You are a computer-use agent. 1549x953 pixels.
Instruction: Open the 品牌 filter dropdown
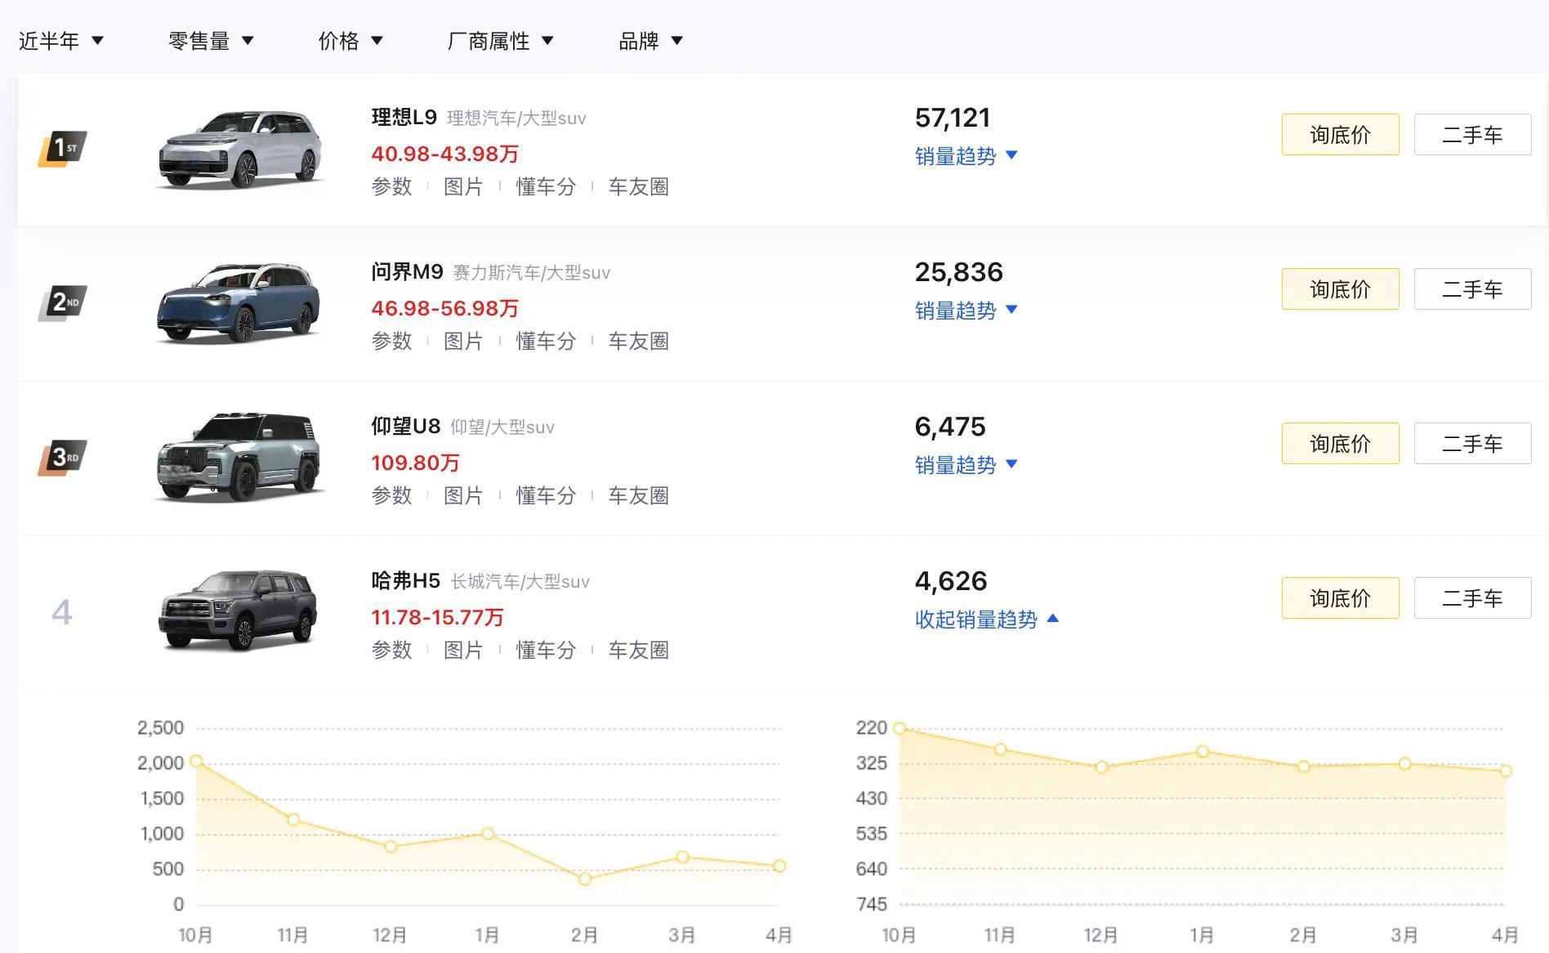[x=650, y=41]
